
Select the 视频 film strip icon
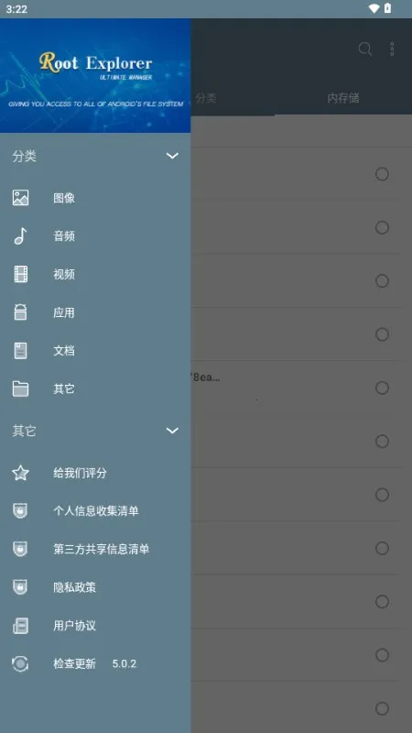click(20, 274)
